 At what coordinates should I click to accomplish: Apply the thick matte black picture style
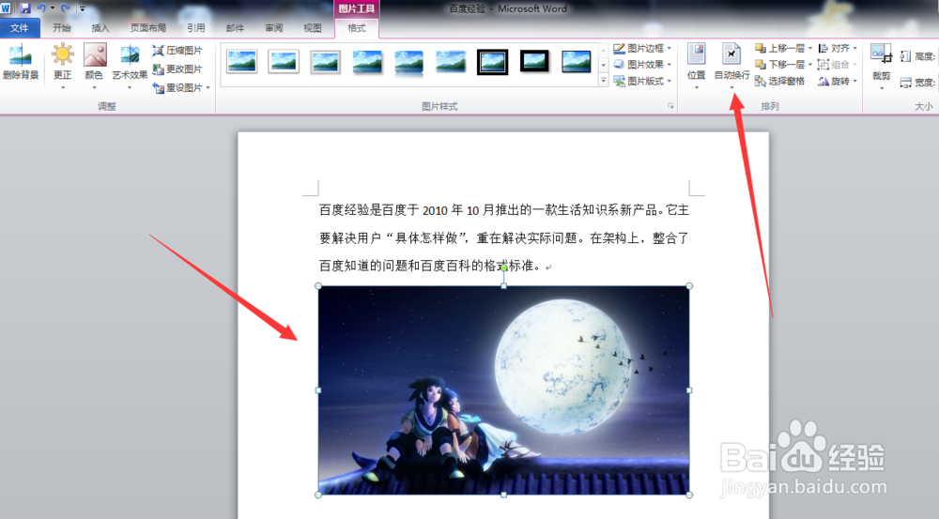(534, 62)
